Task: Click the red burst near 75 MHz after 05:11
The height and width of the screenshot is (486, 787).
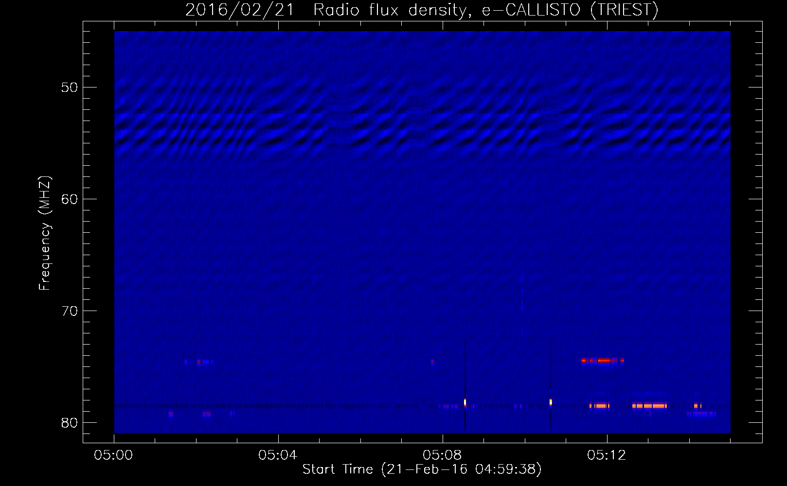Action: pyautogui.click(x=602, y=361)
